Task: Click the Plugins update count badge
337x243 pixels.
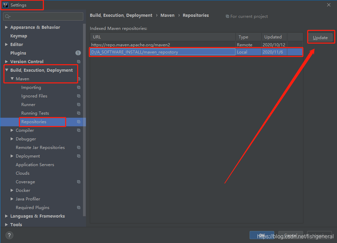Action: click(78, 53)
